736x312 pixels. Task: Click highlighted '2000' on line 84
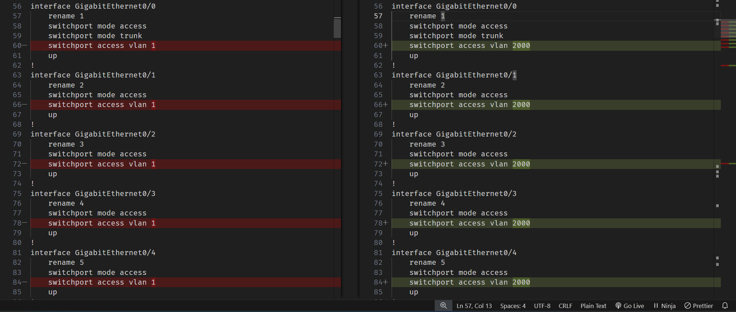pyautogui.click(x=521, y=282)
